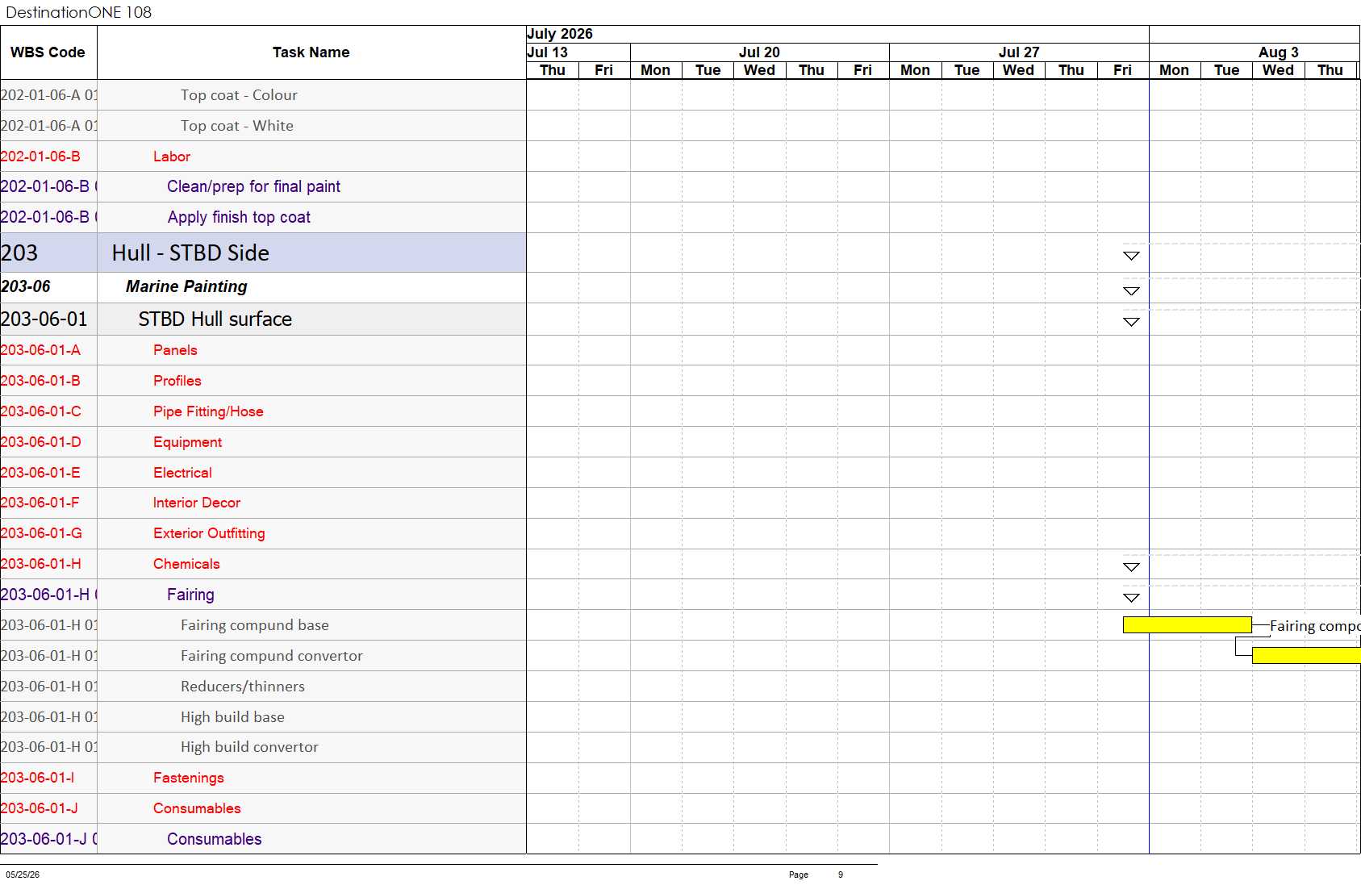The height and width of the screenshot is (885, 1361).
Task: Select the Chemicals task name
Action: click(x=186, y=564)
